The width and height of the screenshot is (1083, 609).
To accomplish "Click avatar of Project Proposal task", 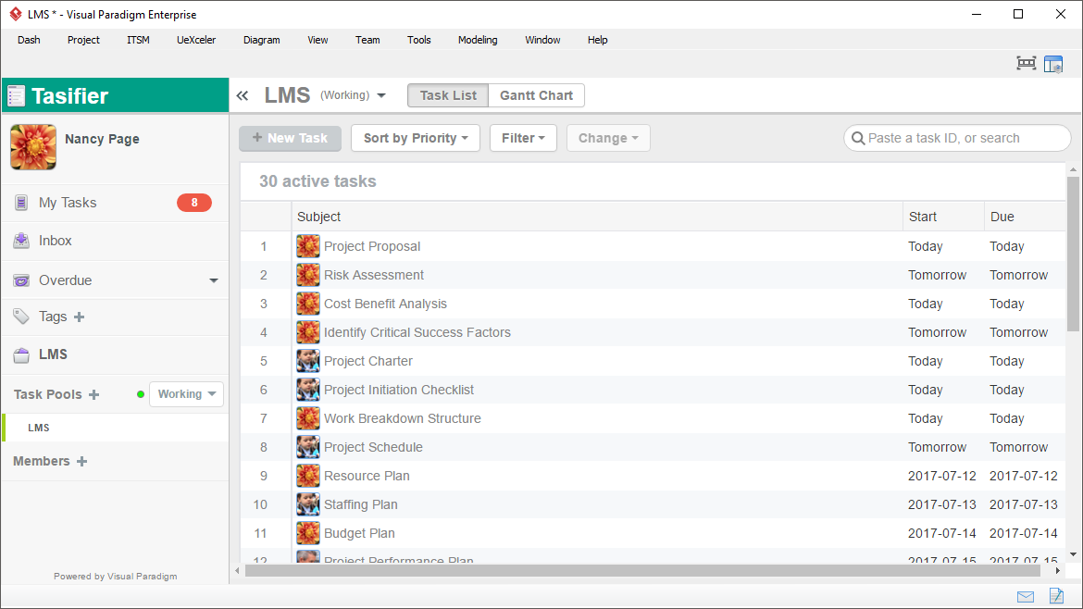I will 308,246.
